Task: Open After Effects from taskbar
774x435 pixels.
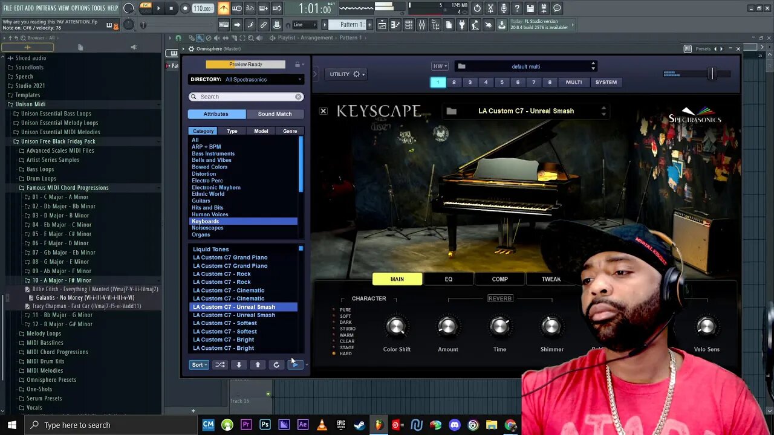Action: (x=303, y=425)
